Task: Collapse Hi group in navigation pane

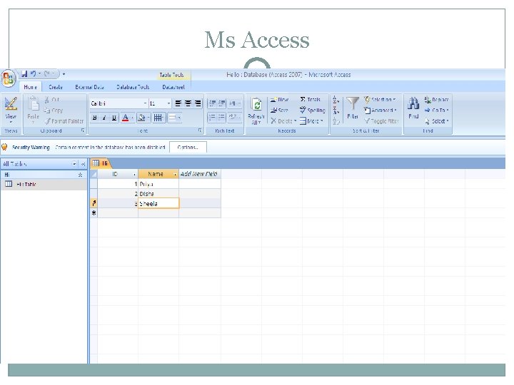Action: 80,175
